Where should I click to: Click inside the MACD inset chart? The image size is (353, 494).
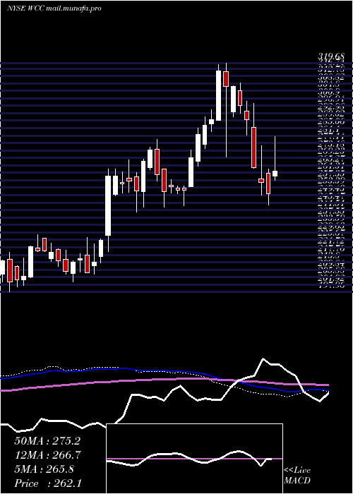tap(194, 459)
